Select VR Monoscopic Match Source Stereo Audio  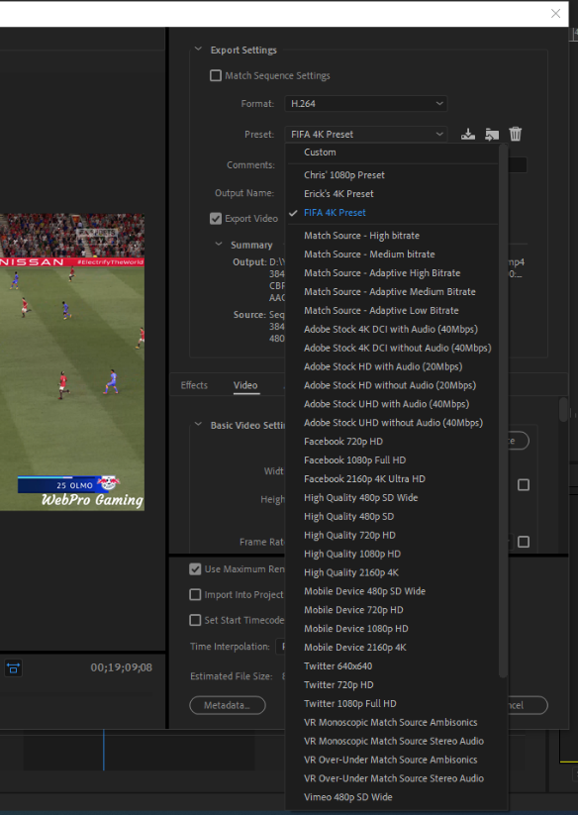pyautogui.click(x=393, y=741)
